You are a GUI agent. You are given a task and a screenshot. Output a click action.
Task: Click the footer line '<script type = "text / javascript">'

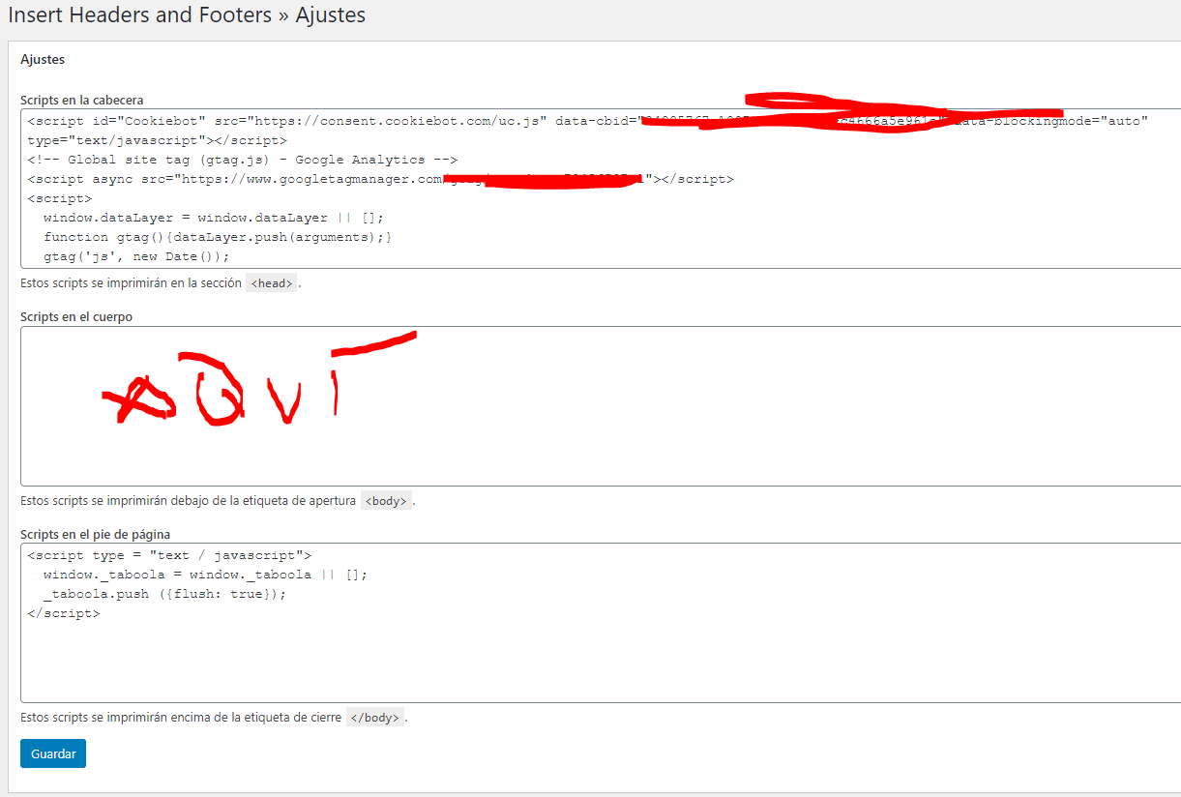coord(169,555)
